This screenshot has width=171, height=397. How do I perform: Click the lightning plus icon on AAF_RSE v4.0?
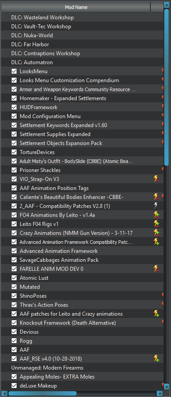click(156, 359)
